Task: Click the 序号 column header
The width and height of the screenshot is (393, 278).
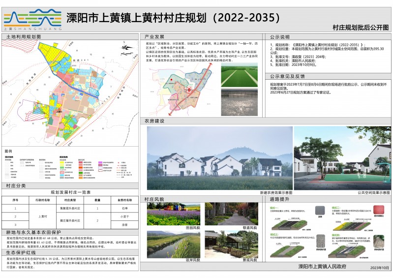Action: click(15, 200)
